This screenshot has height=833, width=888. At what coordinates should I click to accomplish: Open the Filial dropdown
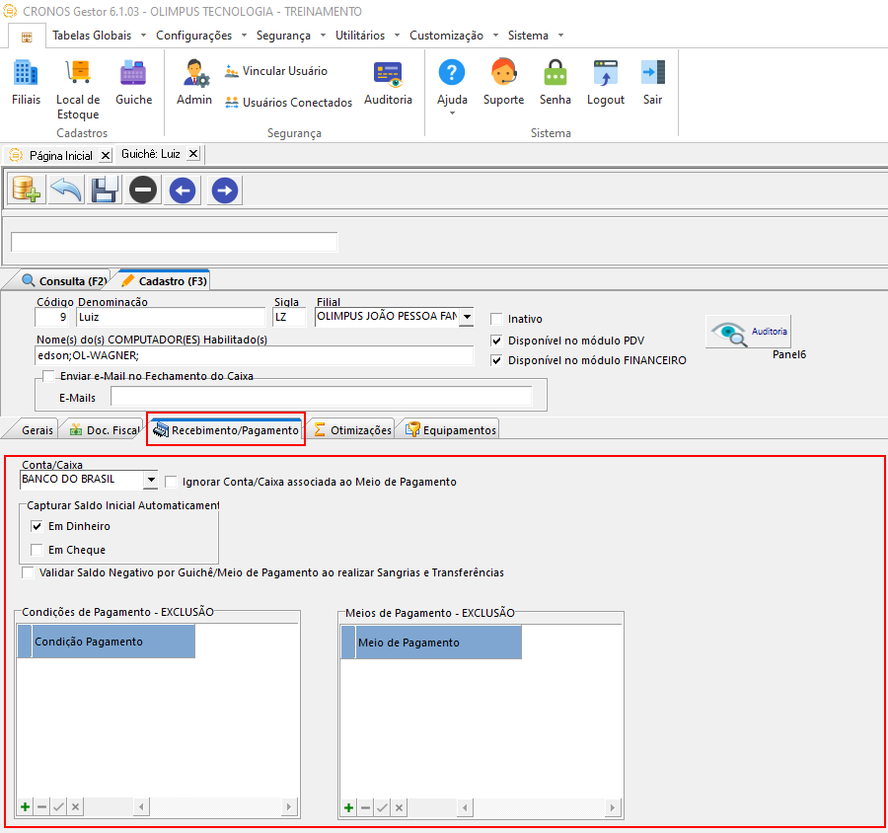[468, 317]
